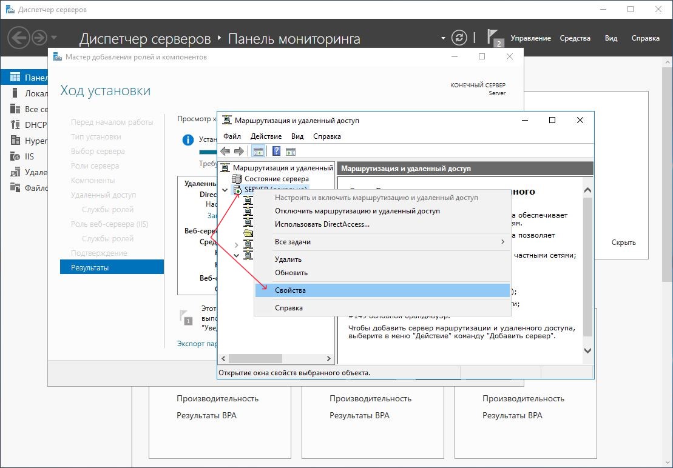Click the Скрыть link
This screenshot has height=468, width=673.
pyautogui.click(x=623, y=242)
